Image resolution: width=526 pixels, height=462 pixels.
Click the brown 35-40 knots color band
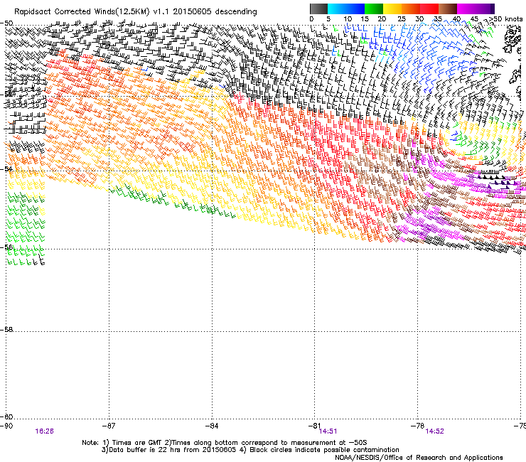pyautogui.click(x=448, y=9)
